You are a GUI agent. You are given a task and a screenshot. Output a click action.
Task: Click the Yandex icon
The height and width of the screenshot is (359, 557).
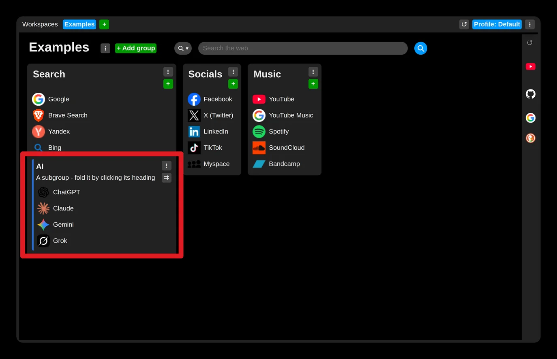click(39, 132)
